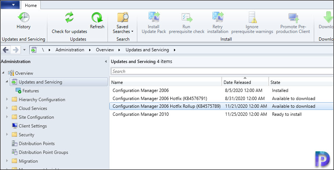Screen dimensions: 334x170
Task: Expand the Cloud Services node
Action: tap(7, 108)
